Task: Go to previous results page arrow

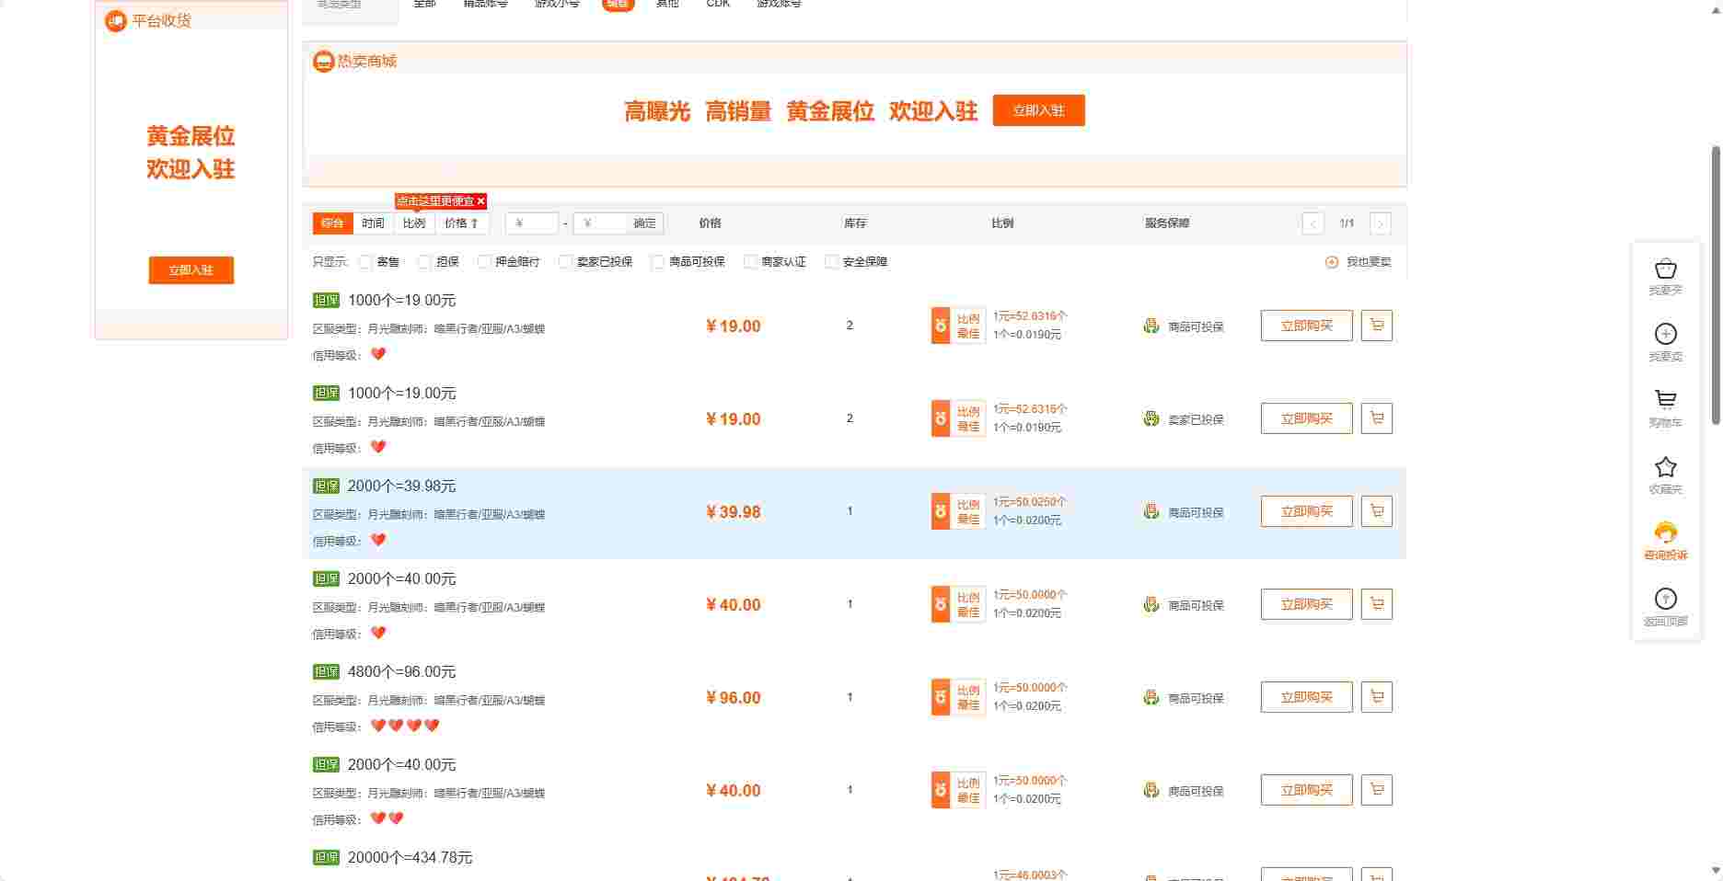Action: click(1312, 223)
